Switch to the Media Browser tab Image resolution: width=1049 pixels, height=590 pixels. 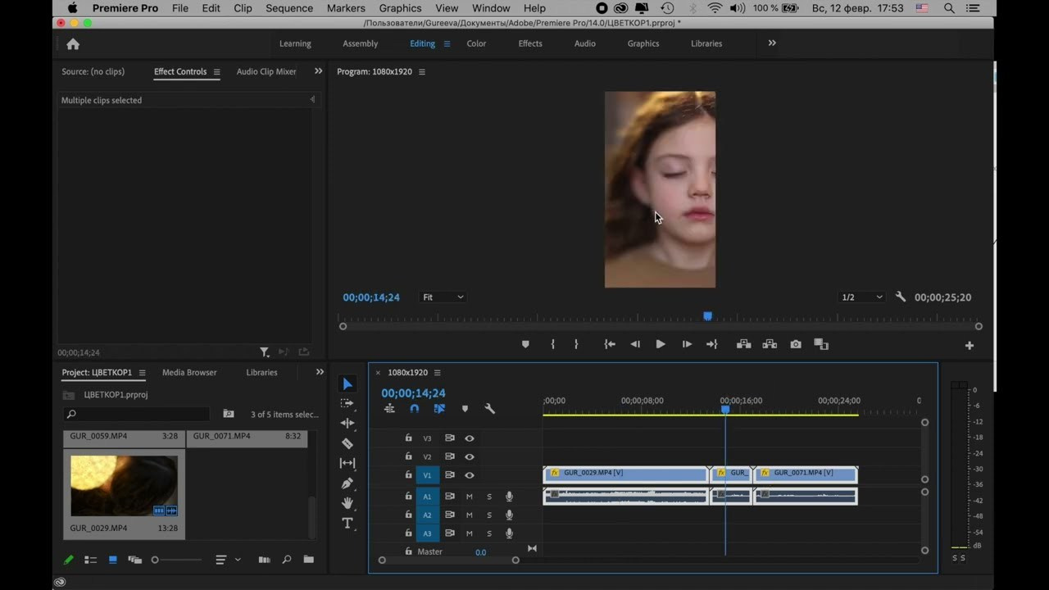[x=189, y=372]
